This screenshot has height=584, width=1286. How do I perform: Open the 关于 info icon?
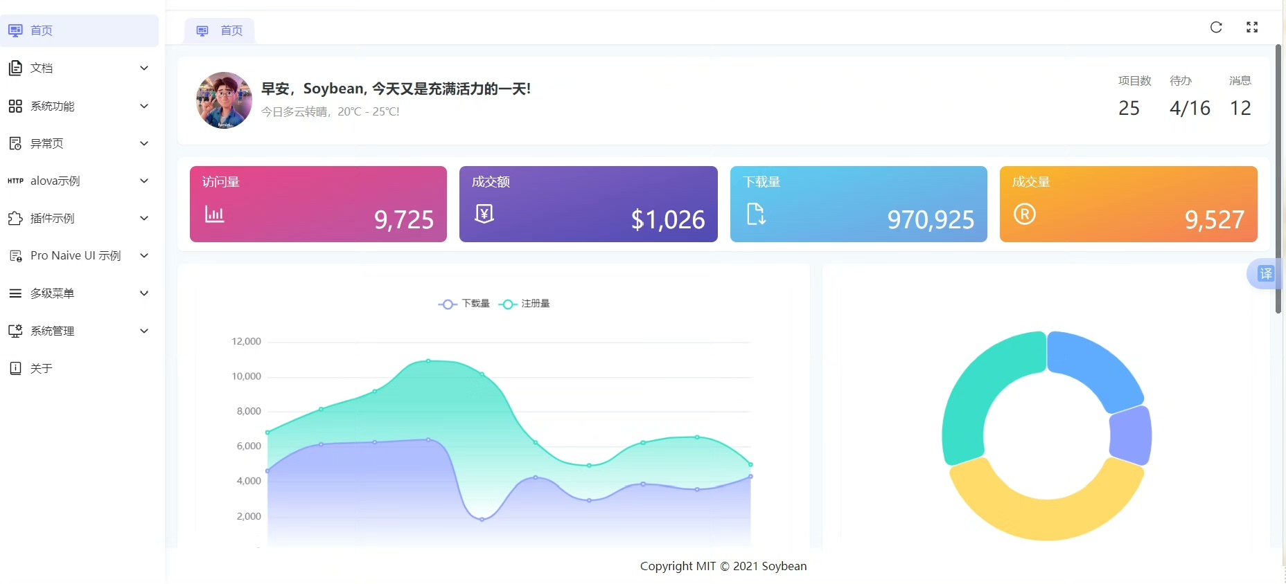click(15, 368)
